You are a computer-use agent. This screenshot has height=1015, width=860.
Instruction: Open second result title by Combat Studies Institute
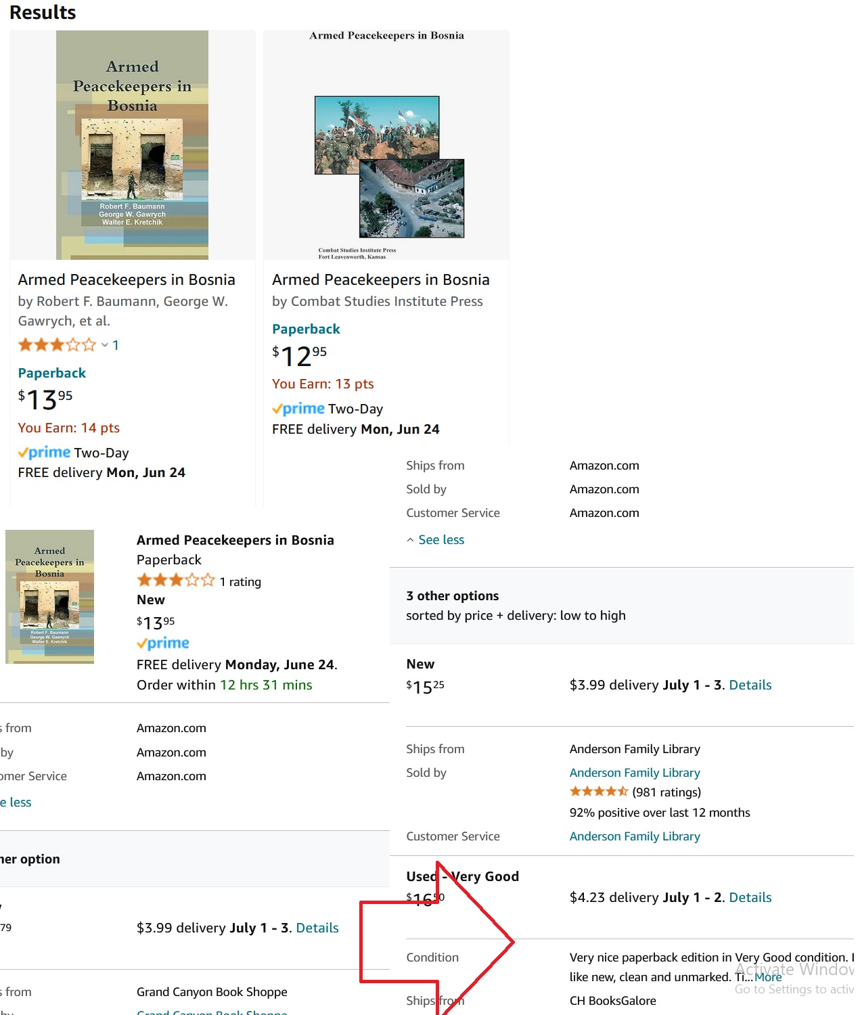381,279
